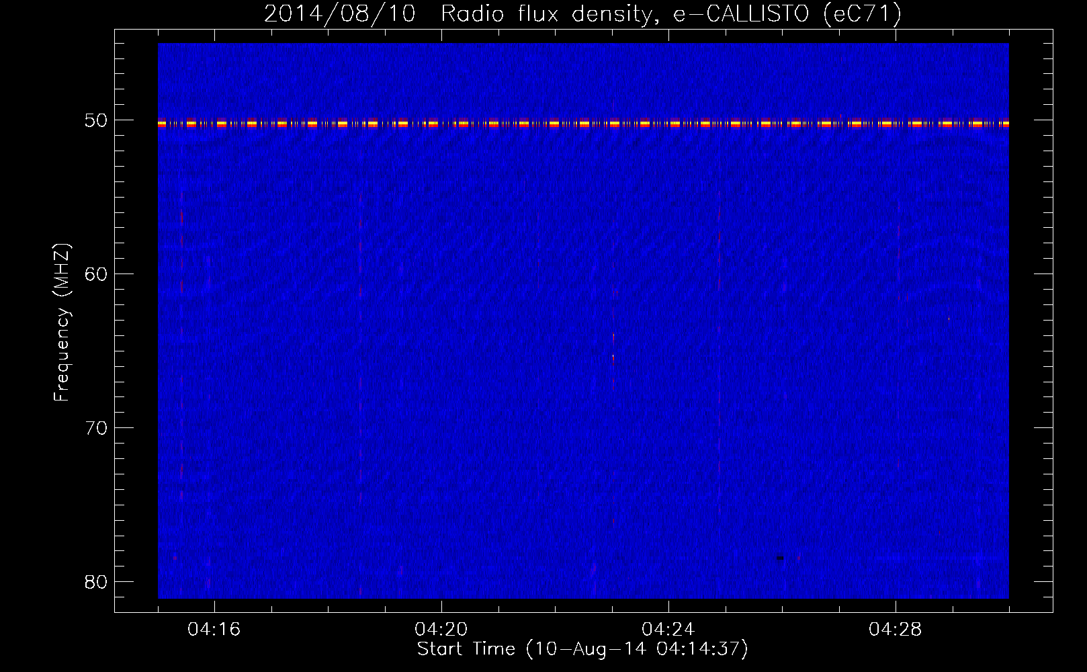Click the 80 frequency tick label
This screenshot has height=672, width=1087.
pos(95,582)
